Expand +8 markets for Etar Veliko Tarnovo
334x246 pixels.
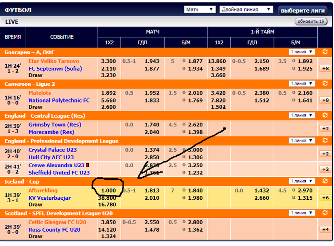[325, 68]
